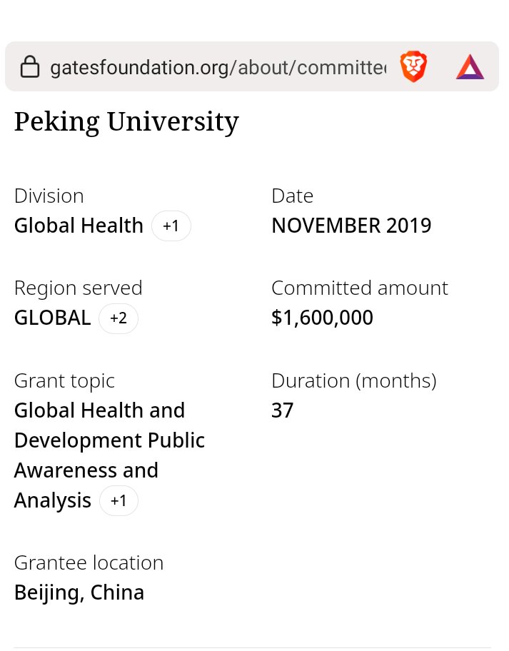The image size is (509, 651).
Task: Click the Duration (months) label
Action: (x=353, y=381)
